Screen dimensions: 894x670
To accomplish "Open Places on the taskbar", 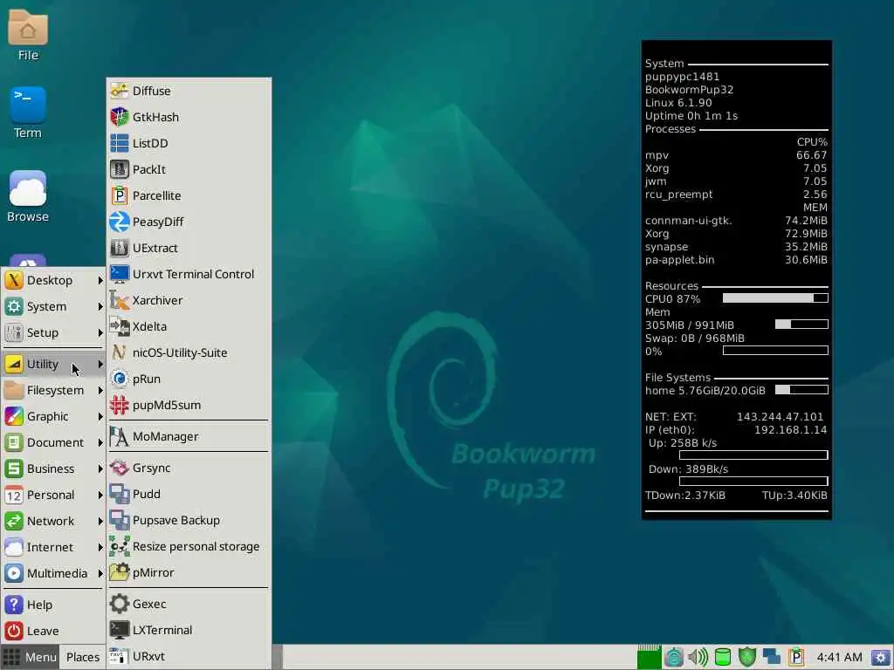I will (83, 657).
